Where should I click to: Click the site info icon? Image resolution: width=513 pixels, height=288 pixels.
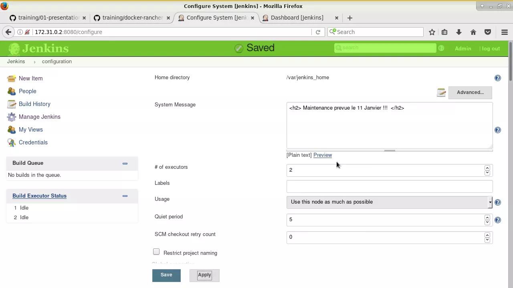[20, 32]
